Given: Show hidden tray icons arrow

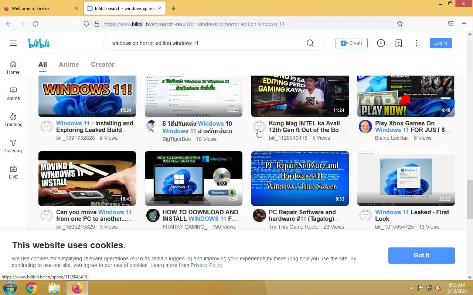Looking at the screenshot, I should 411,288.
